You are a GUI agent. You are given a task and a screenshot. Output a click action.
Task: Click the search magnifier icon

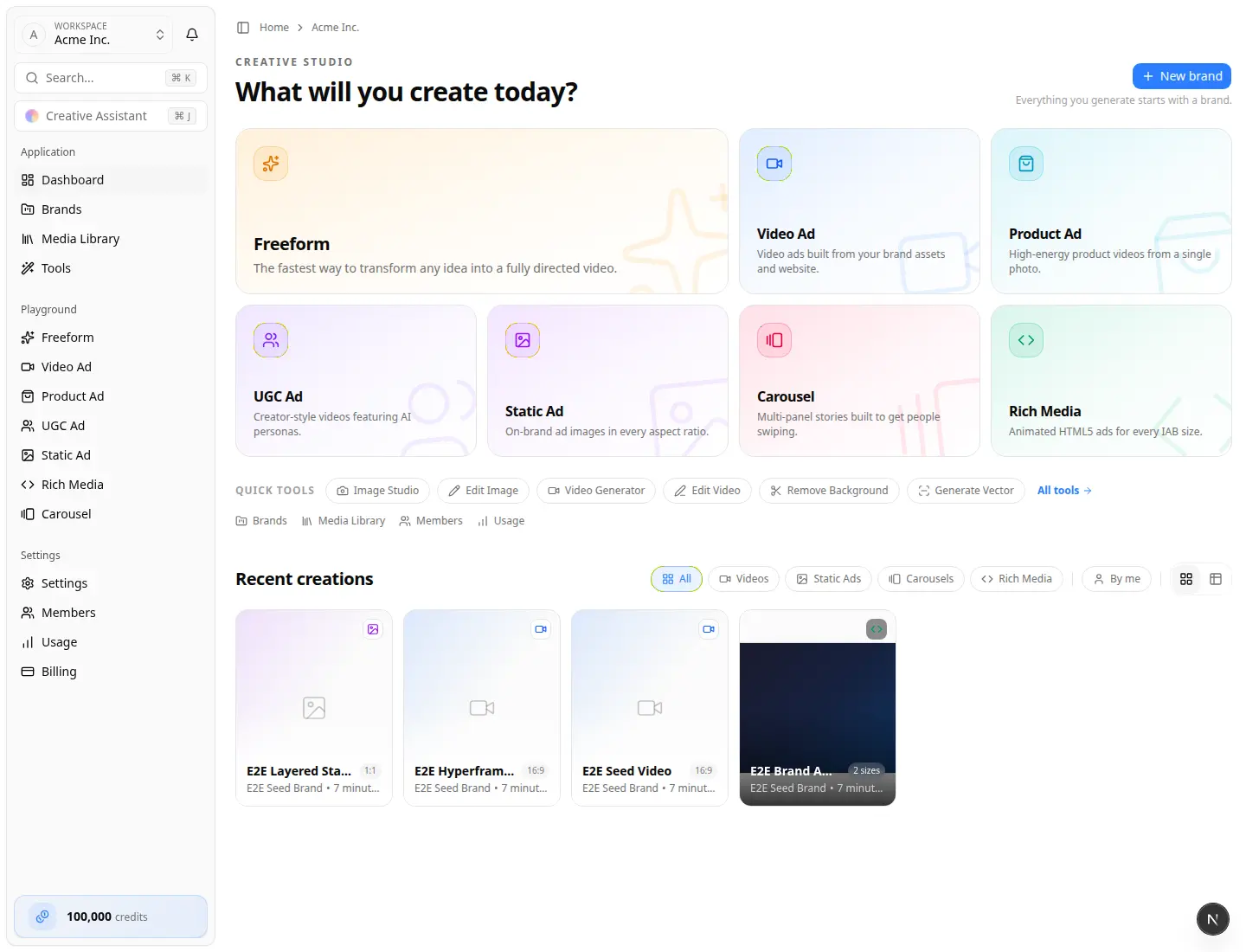[x=32, y=78]
